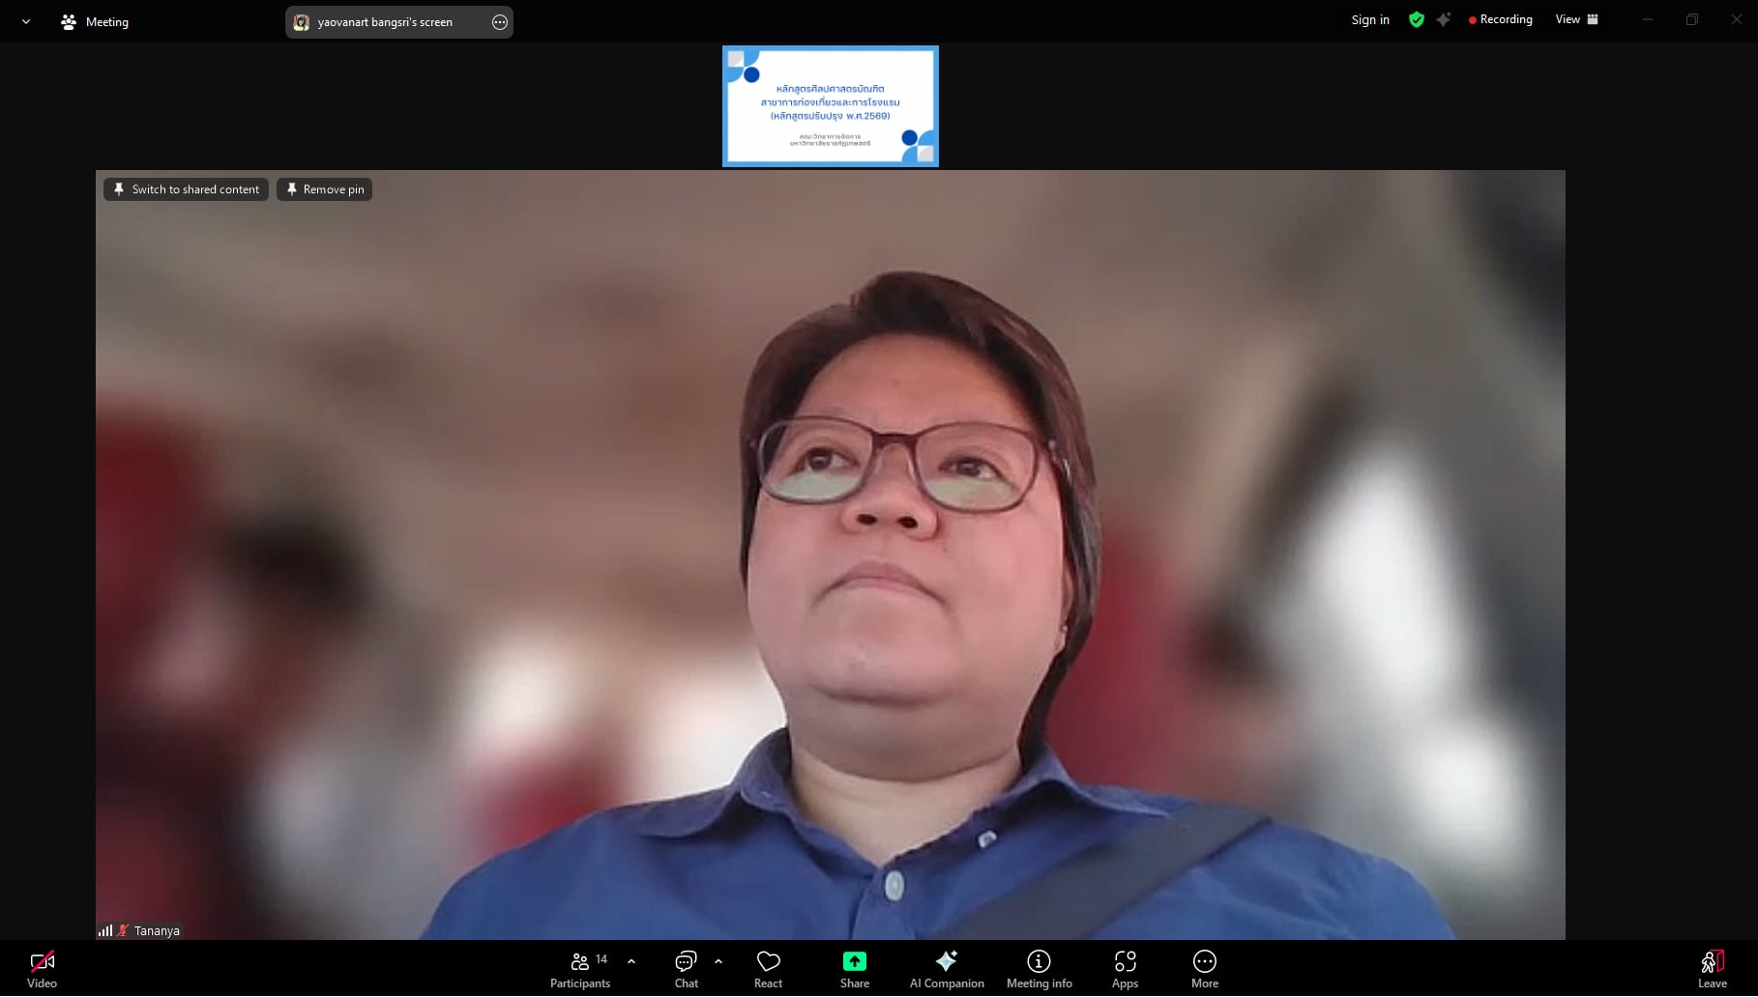Turn on camera with the Video button
The image size is (1758, 997).
pyautogui.click(x=42, y=969)
